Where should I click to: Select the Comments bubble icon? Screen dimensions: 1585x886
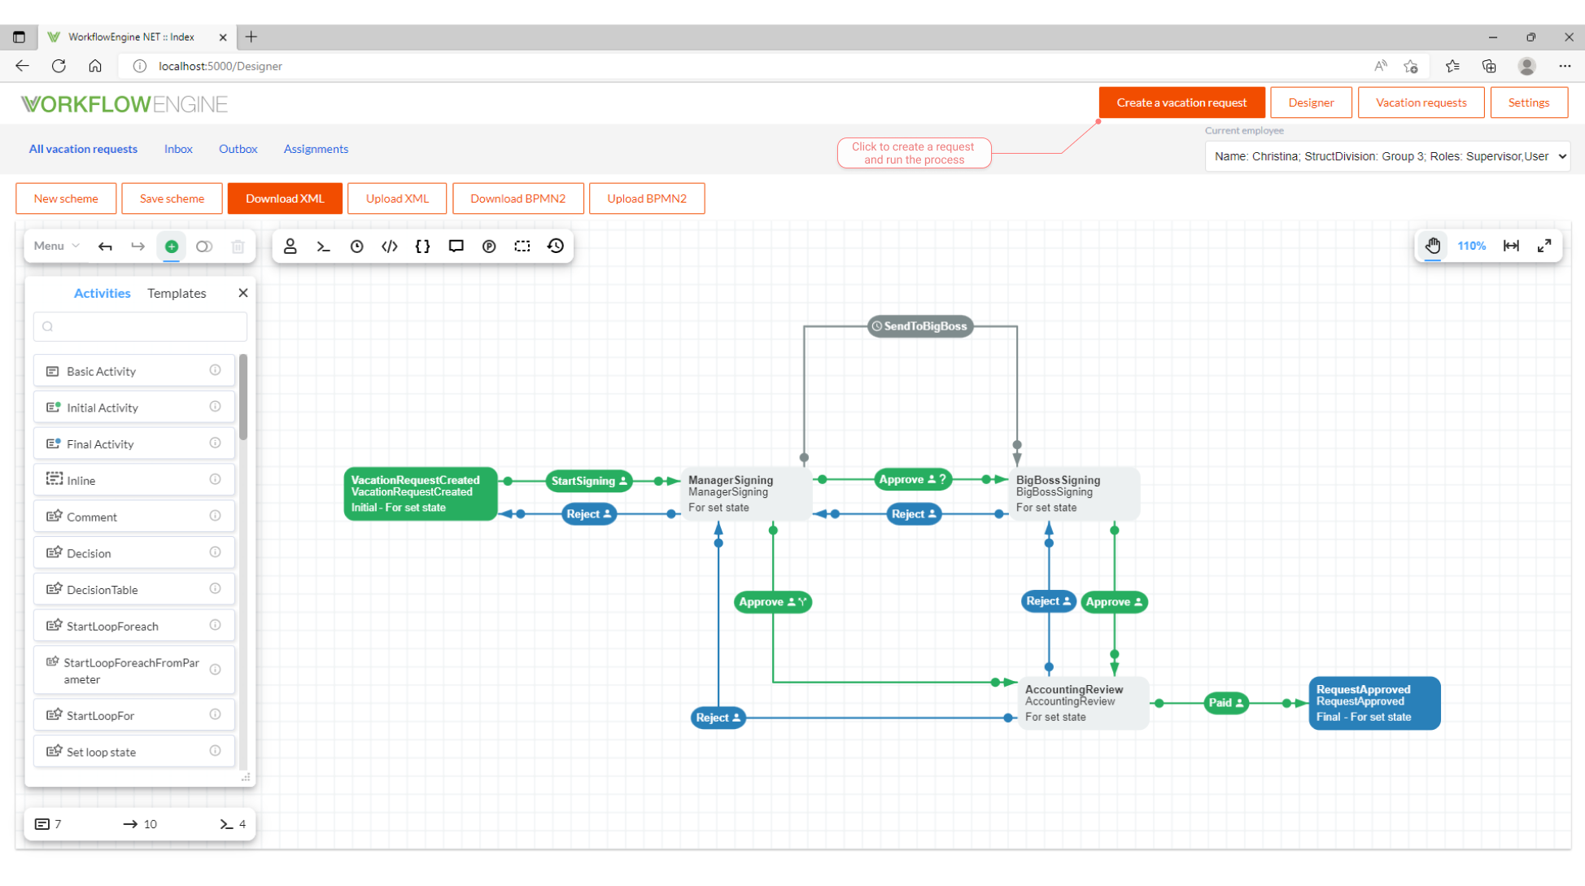click(x=456, y=246)
